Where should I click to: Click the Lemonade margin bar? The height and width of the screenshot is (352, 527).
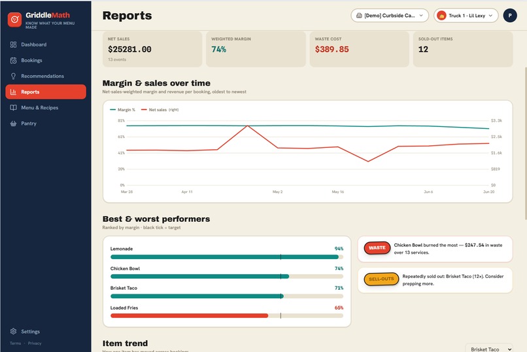(227, 257)
